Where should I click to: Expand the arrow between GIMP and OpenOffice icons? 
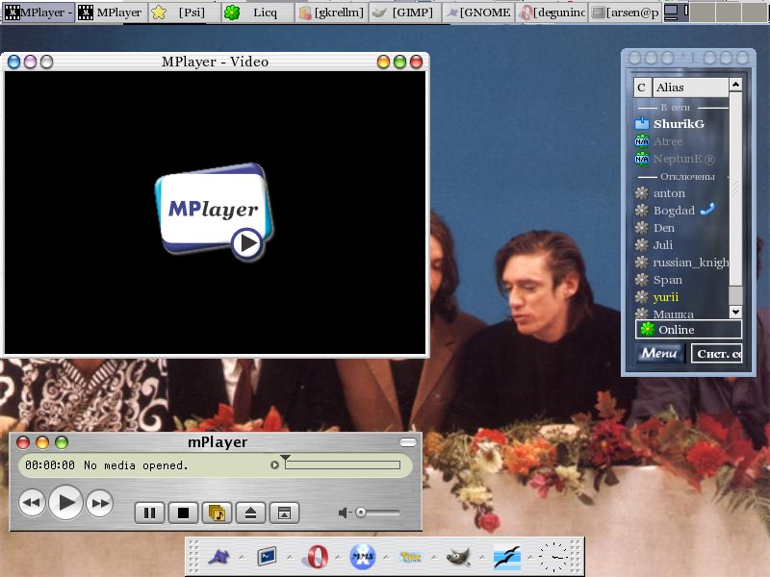pyautogui.click(x=482, y=558)
